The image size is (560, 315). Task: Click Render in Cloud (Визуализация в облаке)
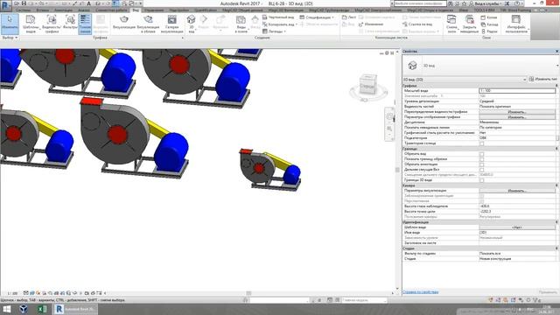click(148, 24)
